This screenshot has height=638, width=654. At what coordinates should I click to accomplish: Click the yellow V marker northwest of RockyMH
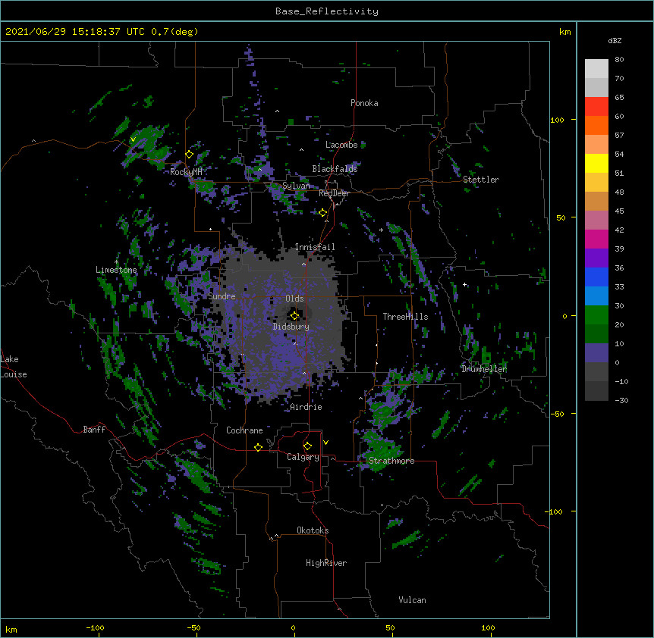(x=133, y=139)
